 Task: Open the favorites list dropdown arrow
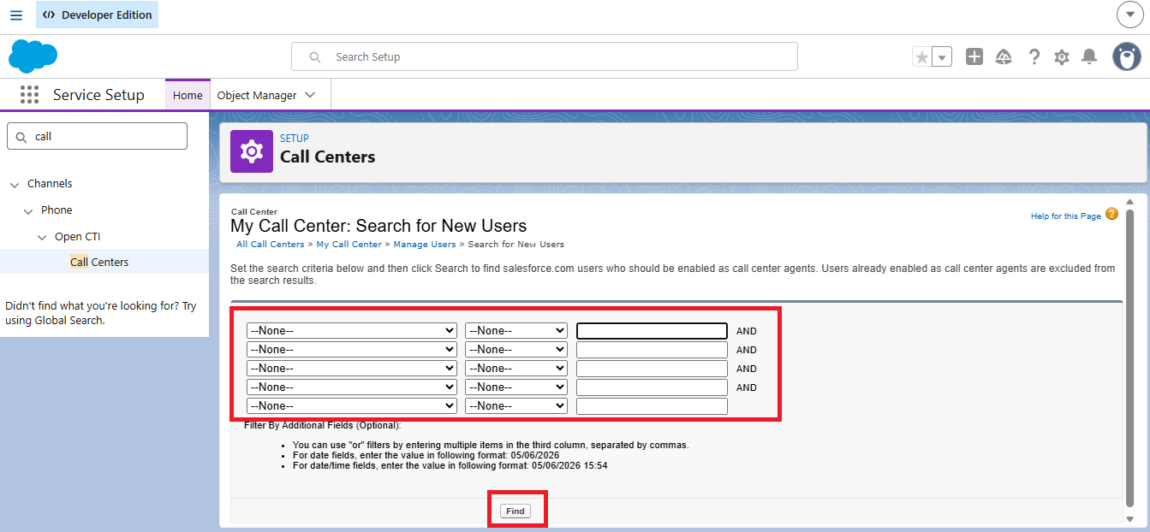tap(942, 57)
